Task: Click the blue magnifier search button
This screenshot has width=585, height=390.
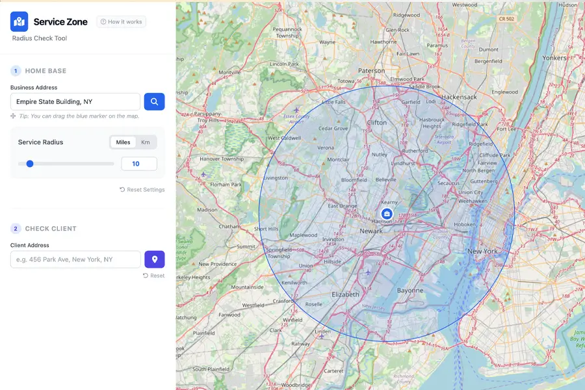Action: 154,101
